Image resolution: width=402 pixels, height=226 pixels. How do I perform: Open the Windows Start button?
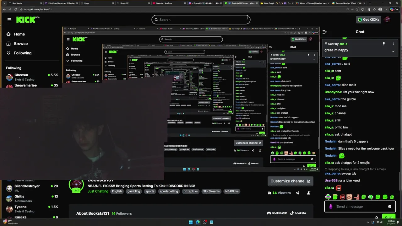191,222
